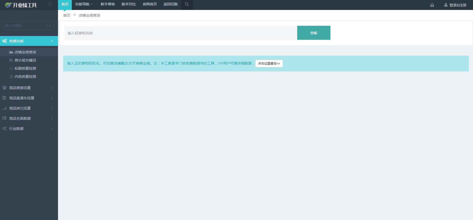
Task: Click the gears icon beside 免费功能
Action: pos(5,41)
